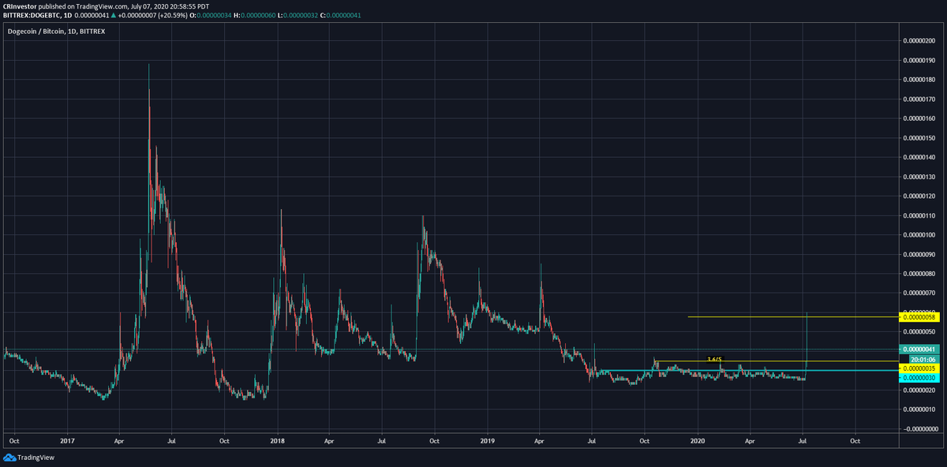
Task: Click the teal 0.00000041 last-price label
Action: point(919,349)
